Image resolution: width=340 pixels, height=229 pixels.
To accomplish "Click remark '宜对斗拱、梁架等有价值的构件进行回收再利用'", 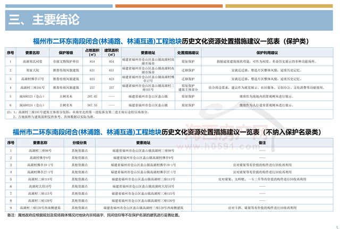I will click(262, 208).
